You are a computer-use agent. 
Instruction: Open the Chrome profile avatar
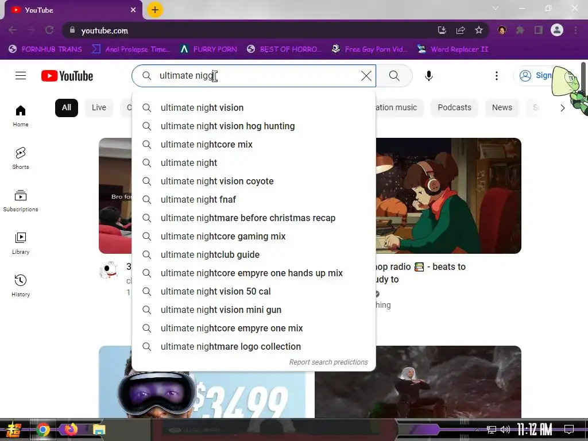(557, 30)
